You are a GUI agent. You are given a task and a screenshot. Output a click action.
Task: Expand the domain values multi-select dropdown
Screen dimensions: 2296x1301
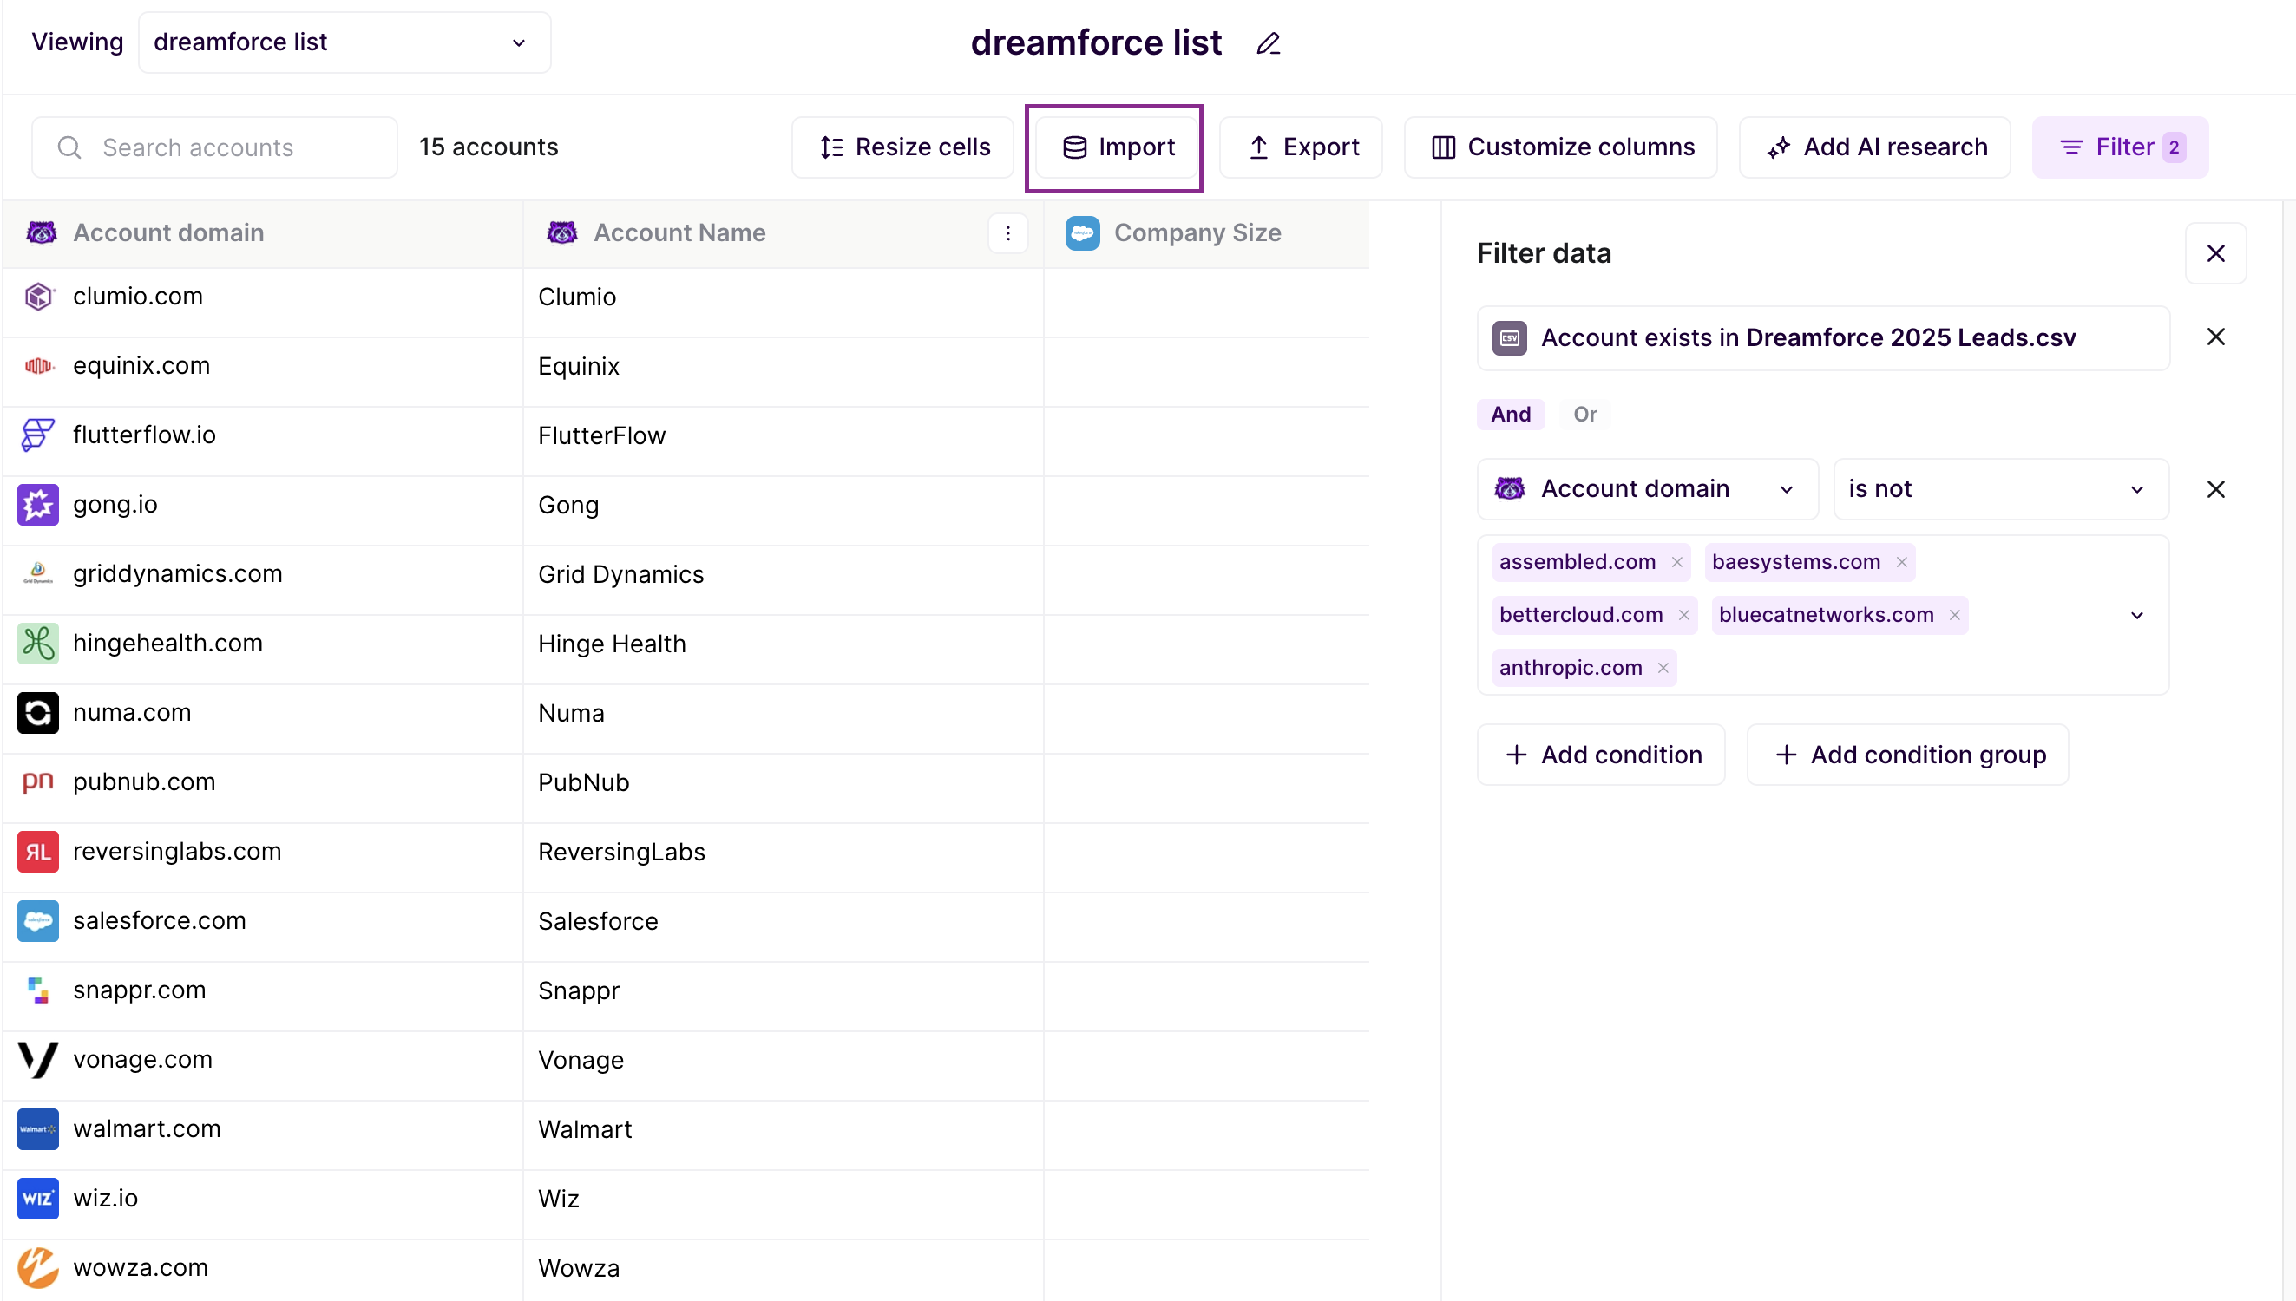point(2137,616)
